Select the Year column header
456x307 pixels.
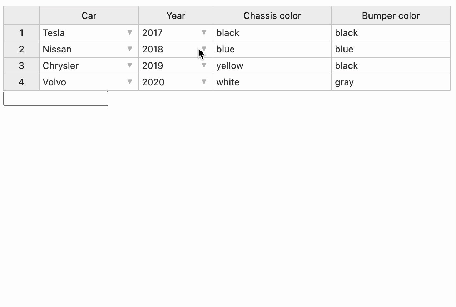click(176, 15)
